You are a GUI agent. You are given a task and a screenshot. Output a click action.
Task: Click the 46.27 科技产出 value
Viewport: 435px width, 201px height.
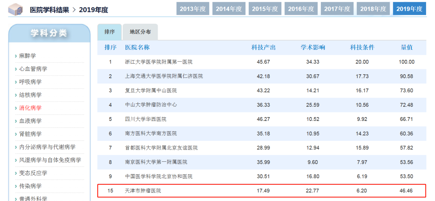[x=264, y=119]
